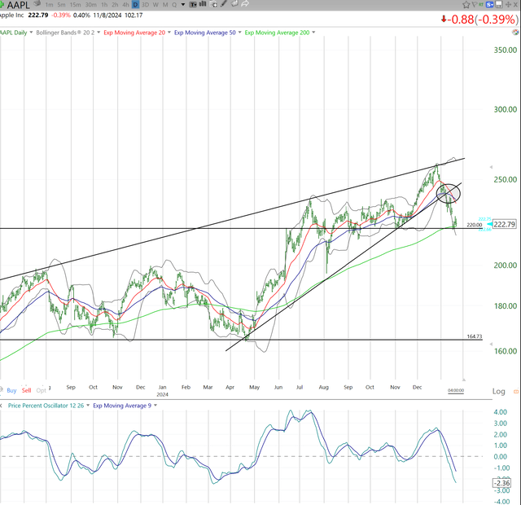Screen dimensions: 521x505
Task: Click the flag icon
Action: (474, 5)
